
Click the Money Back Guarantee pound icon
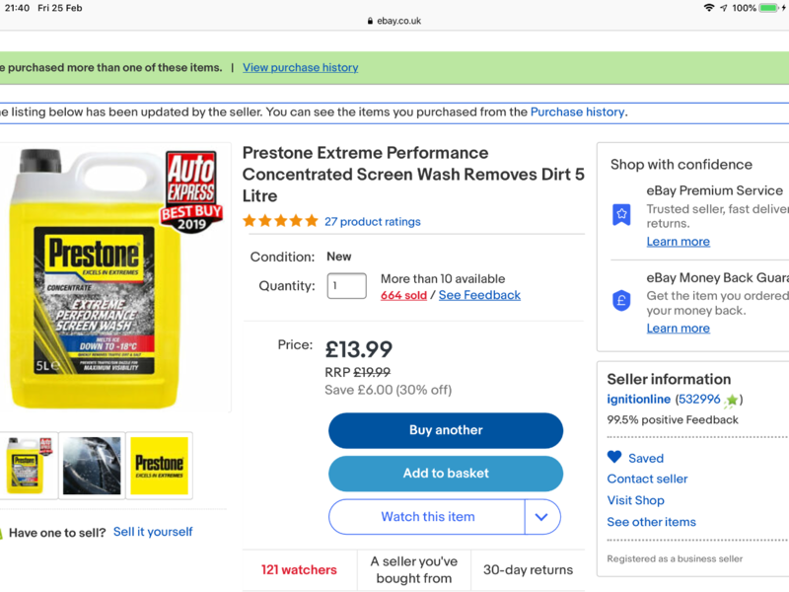point(621,301)
